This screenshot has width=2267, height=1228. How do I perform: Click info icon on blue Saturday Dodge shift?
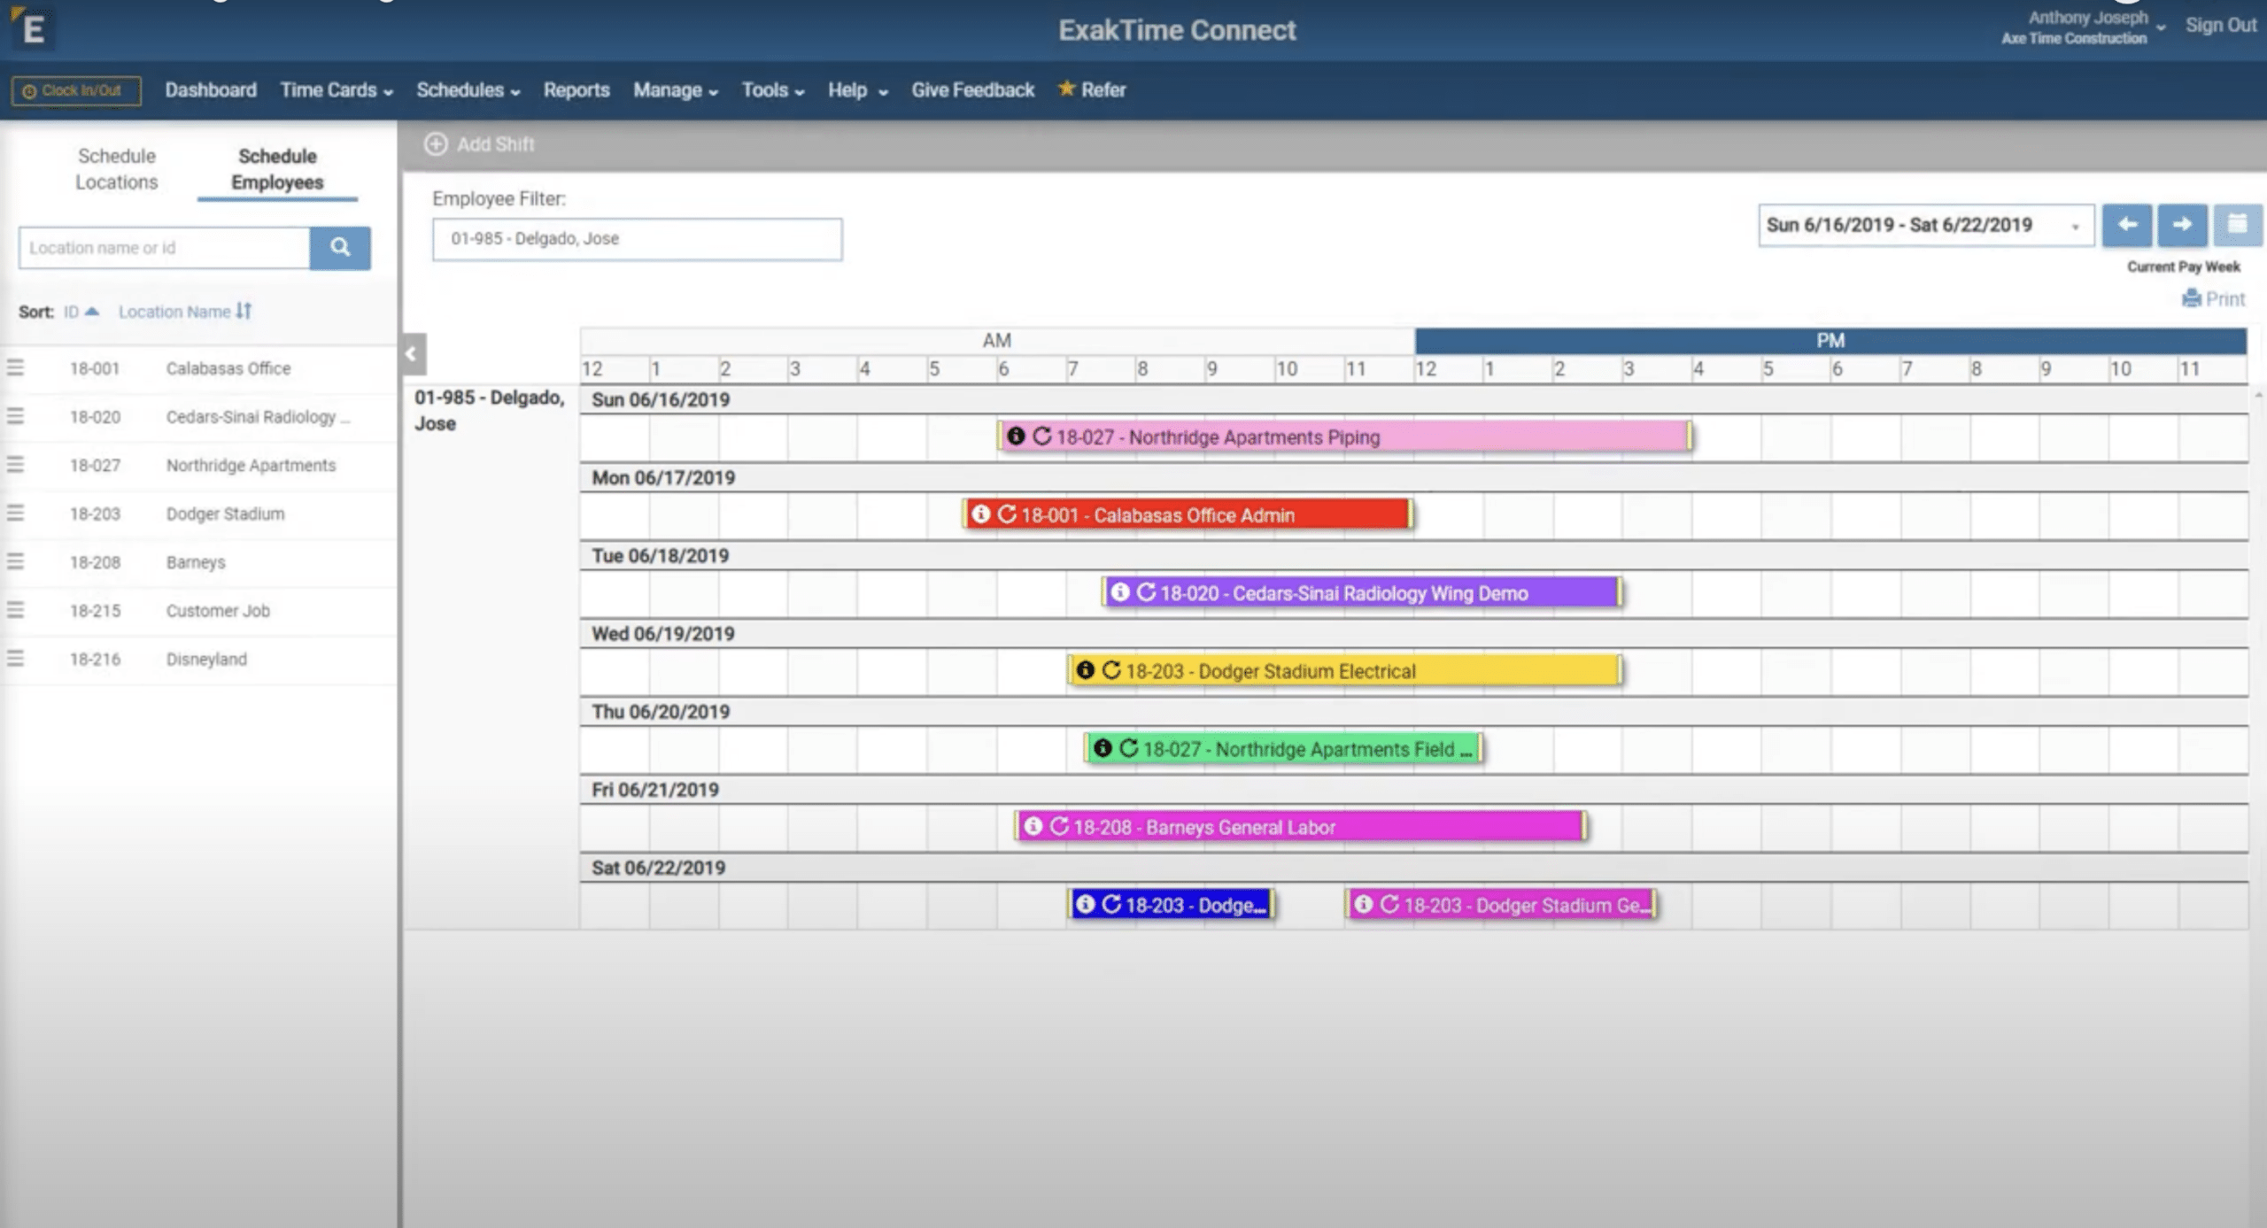[x=1086, y=904]
